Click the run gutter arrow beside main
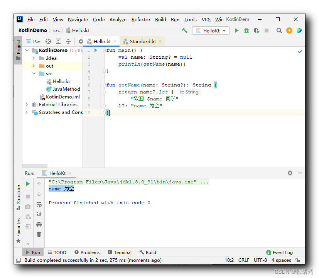Viewport: 319px width, 278px height. point(96,50)
